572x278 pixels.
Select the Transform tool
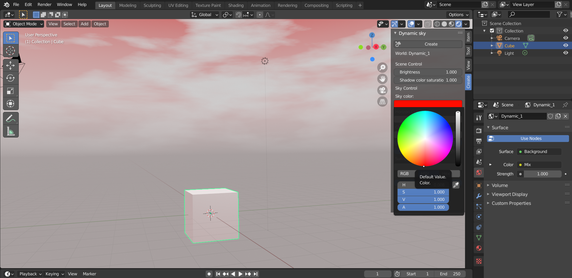coord(11,104)
